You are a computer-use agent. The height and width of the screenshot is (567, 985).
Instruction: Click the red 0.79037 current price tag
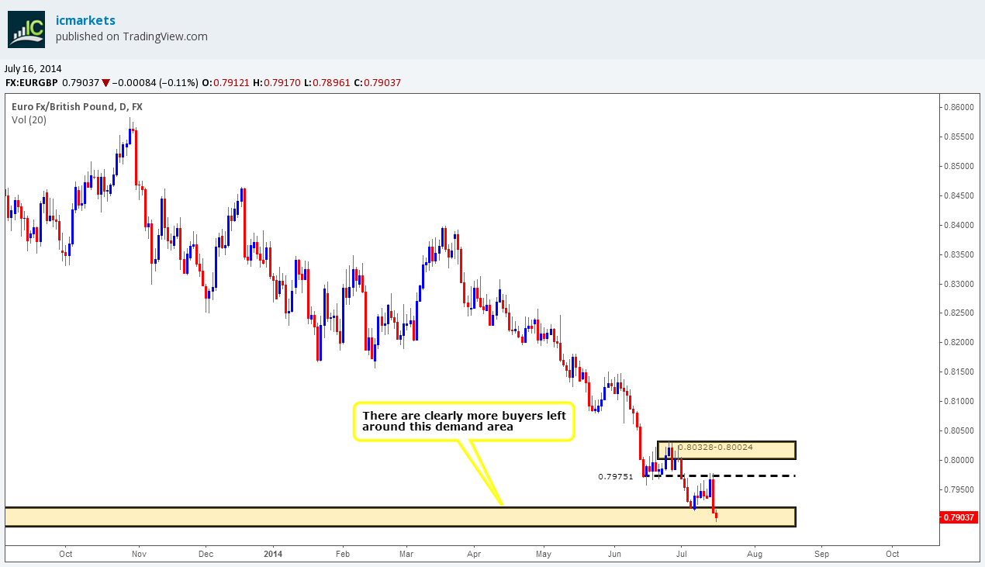coord(958,517)
